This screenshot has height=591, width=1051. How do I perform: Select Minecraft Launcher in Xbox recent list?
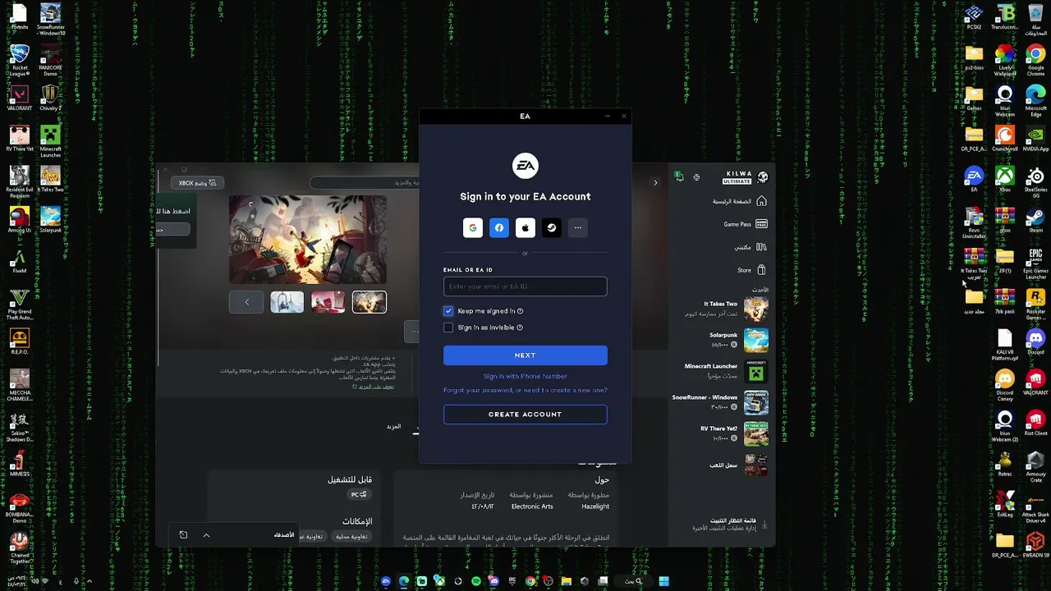[x=726, y=370]
